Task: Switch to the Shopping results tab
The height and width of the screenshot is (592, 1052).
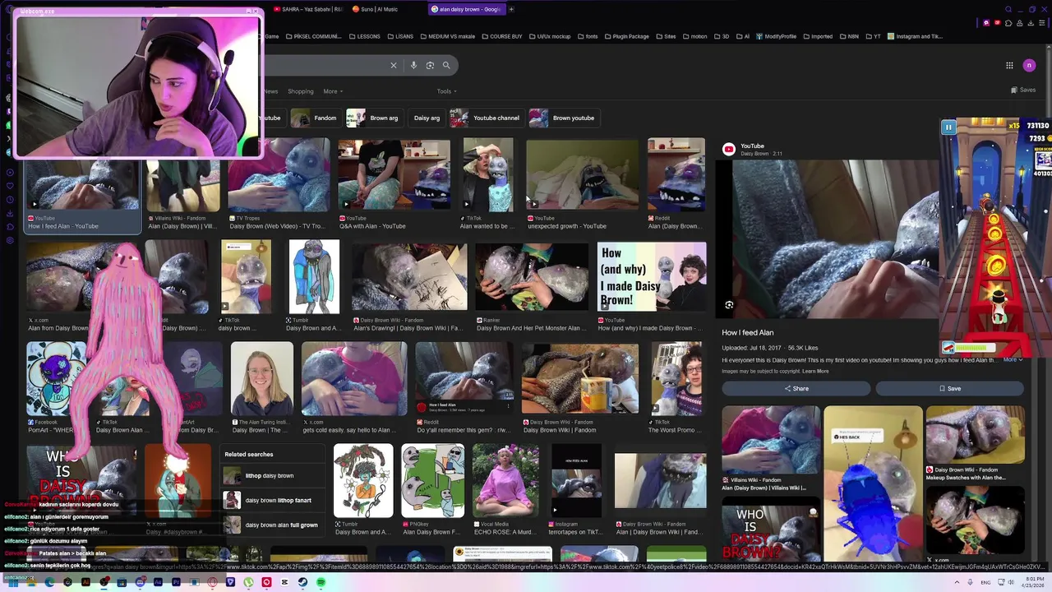Action: (300, 91)
